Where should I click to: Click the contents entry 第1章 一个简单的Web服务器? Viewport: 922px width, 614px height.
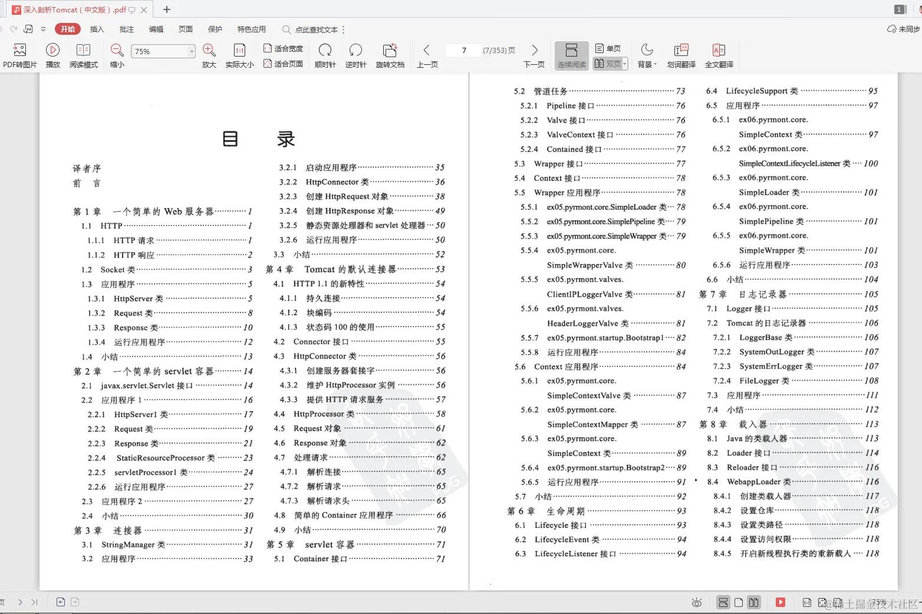(x=163, y=211)
